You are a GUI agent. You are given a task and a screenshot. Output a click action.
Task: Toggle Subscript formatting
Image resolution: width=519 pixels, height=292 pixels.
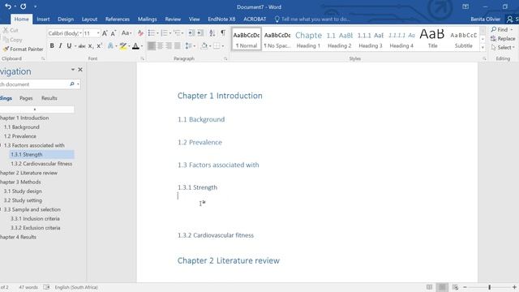[x=90, y=46]
